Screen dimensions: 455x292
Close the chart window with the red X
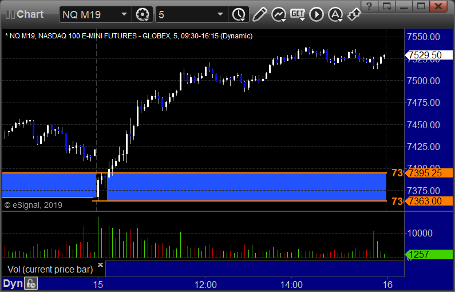point(438,6)
